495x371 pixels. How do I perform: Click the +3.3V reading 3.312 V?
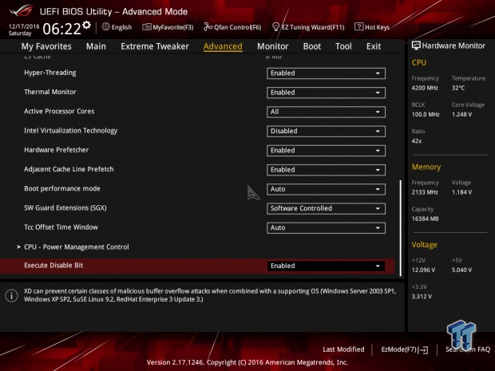(x=422, y=297)
